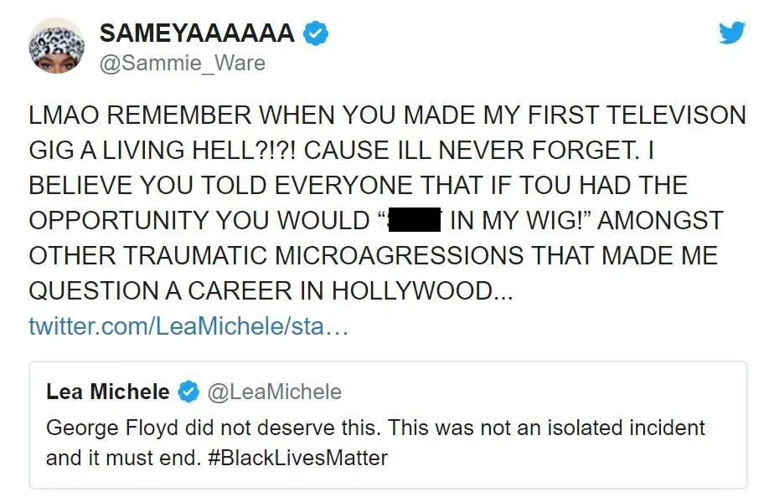Click the Twitter bird logo
Viewport: 764px width, 497px height.
click(731, 33)
